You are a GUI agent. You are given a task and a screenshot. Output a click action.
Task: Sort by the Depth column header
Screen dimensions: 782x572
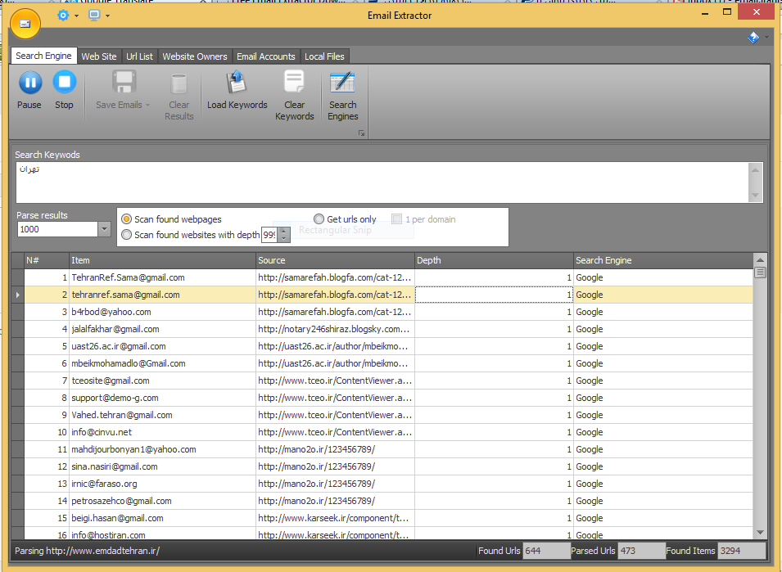[495, 260]
